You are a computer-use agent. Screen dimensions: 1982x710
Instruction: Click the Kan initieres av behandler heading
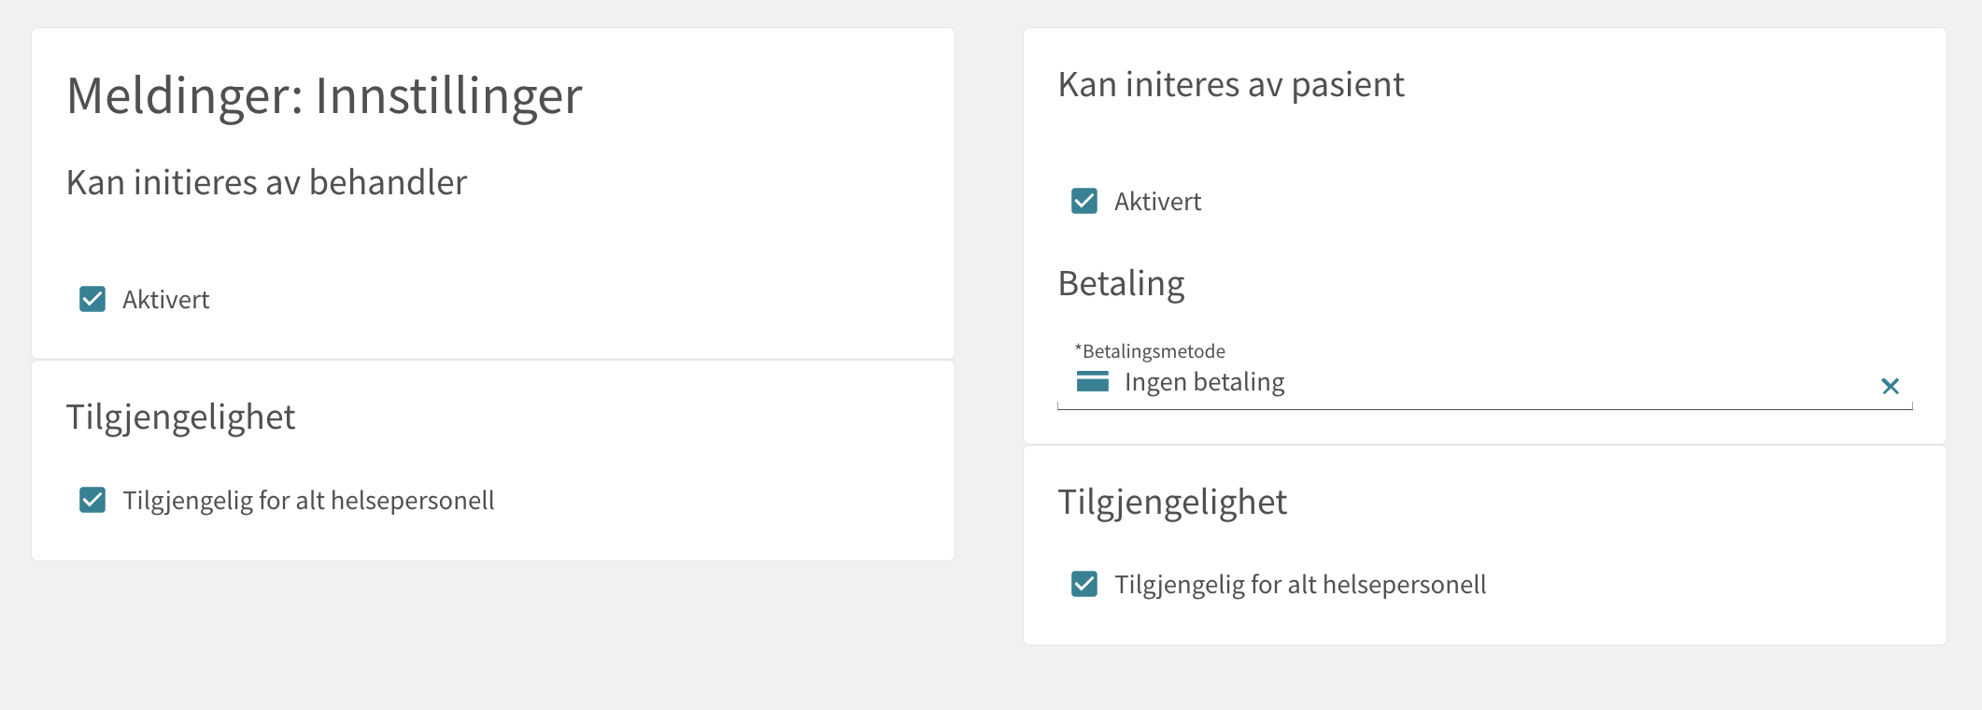[x=266, y=182]
